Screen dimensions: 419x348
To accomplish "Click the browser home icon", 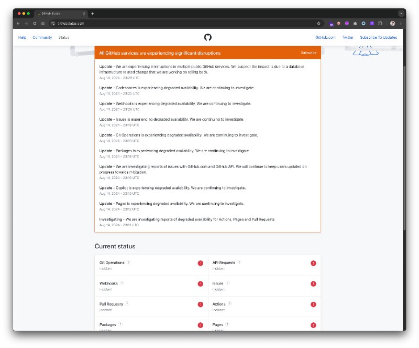I will 43,23.
